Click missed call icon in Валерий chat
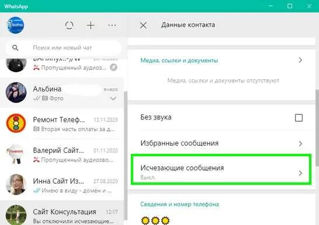 36,160
